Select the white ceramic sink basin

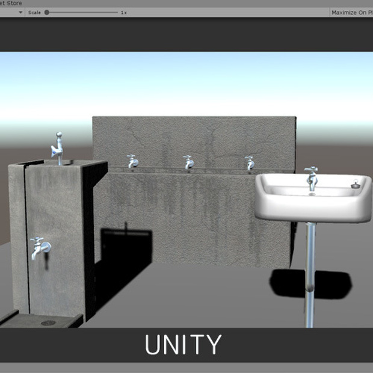(x=313, y=198)
